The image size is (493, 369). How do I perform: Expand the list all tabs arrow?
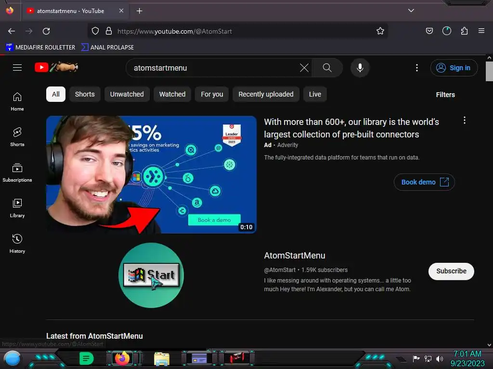tap(411, 11)
